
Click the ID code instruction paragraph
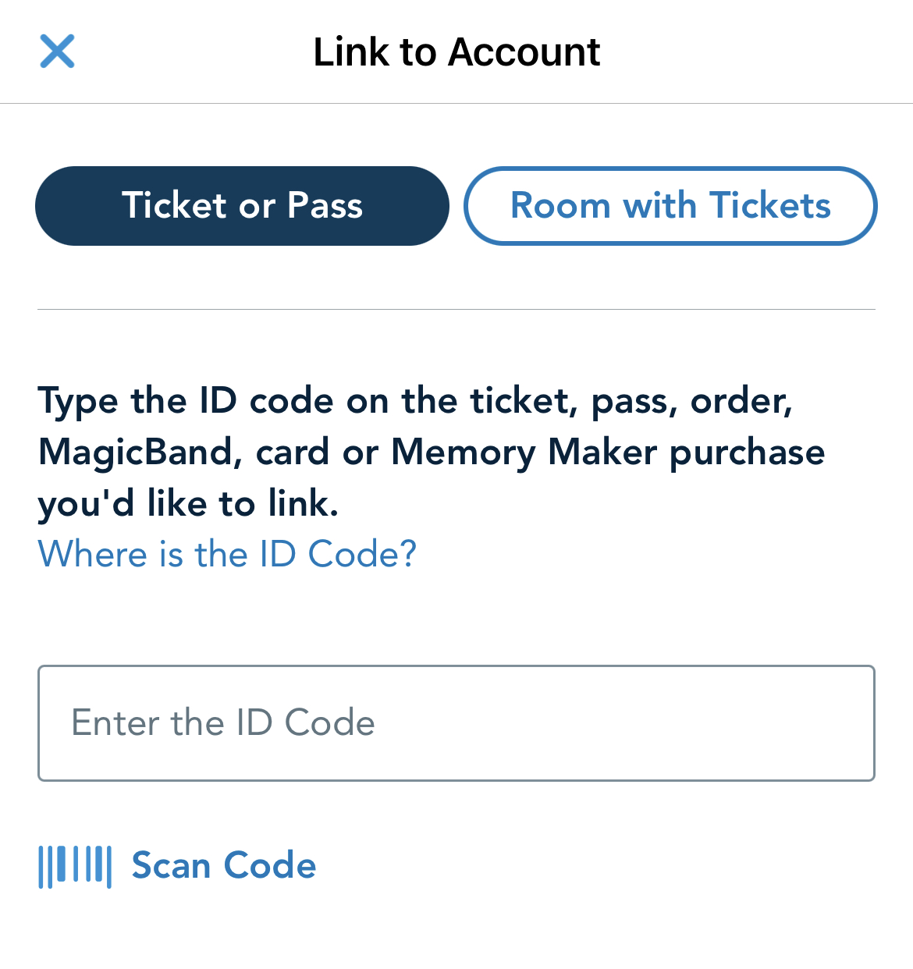click(432, 453)
